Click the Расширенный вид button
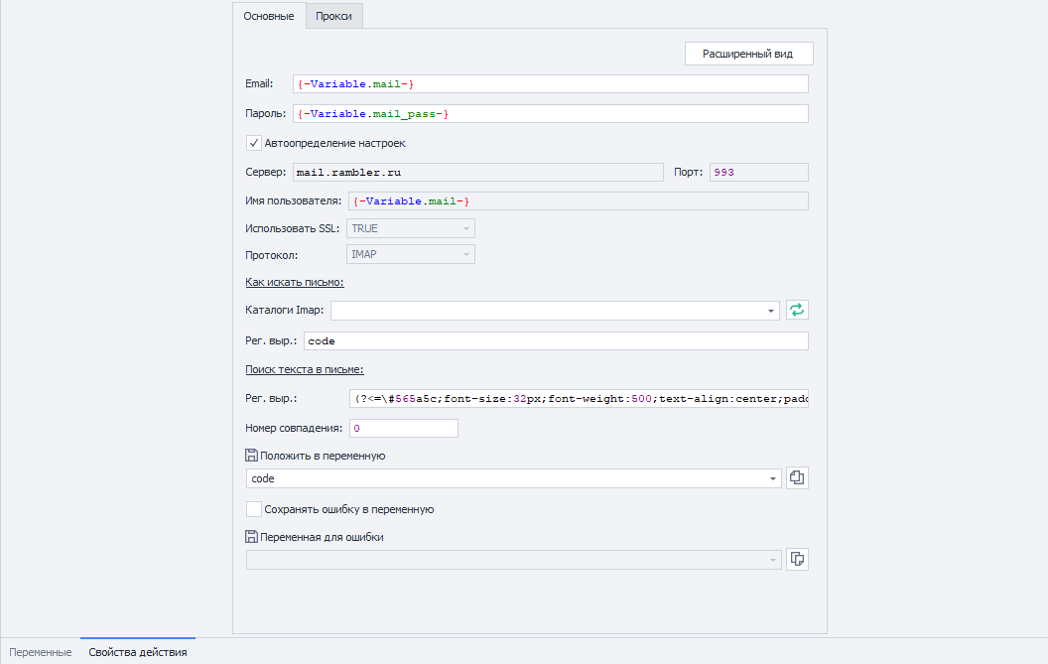 (748, 54)
